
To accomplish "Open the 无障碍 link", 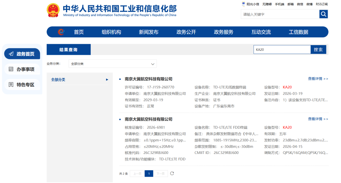I will pyautogui.click(x=267, y=4).
